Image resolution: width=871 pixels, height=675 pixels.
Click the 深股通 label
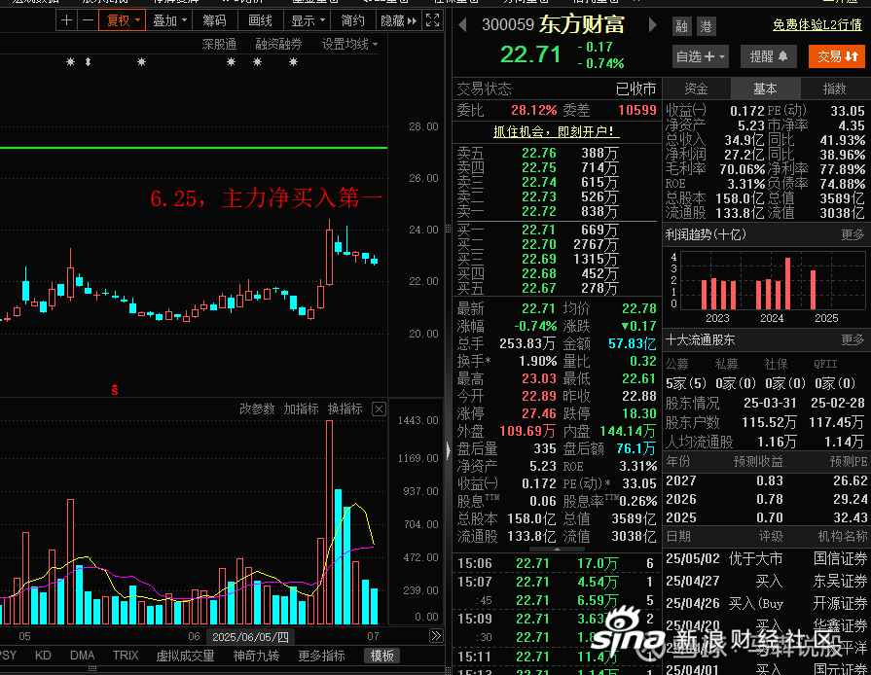[219, 44]
